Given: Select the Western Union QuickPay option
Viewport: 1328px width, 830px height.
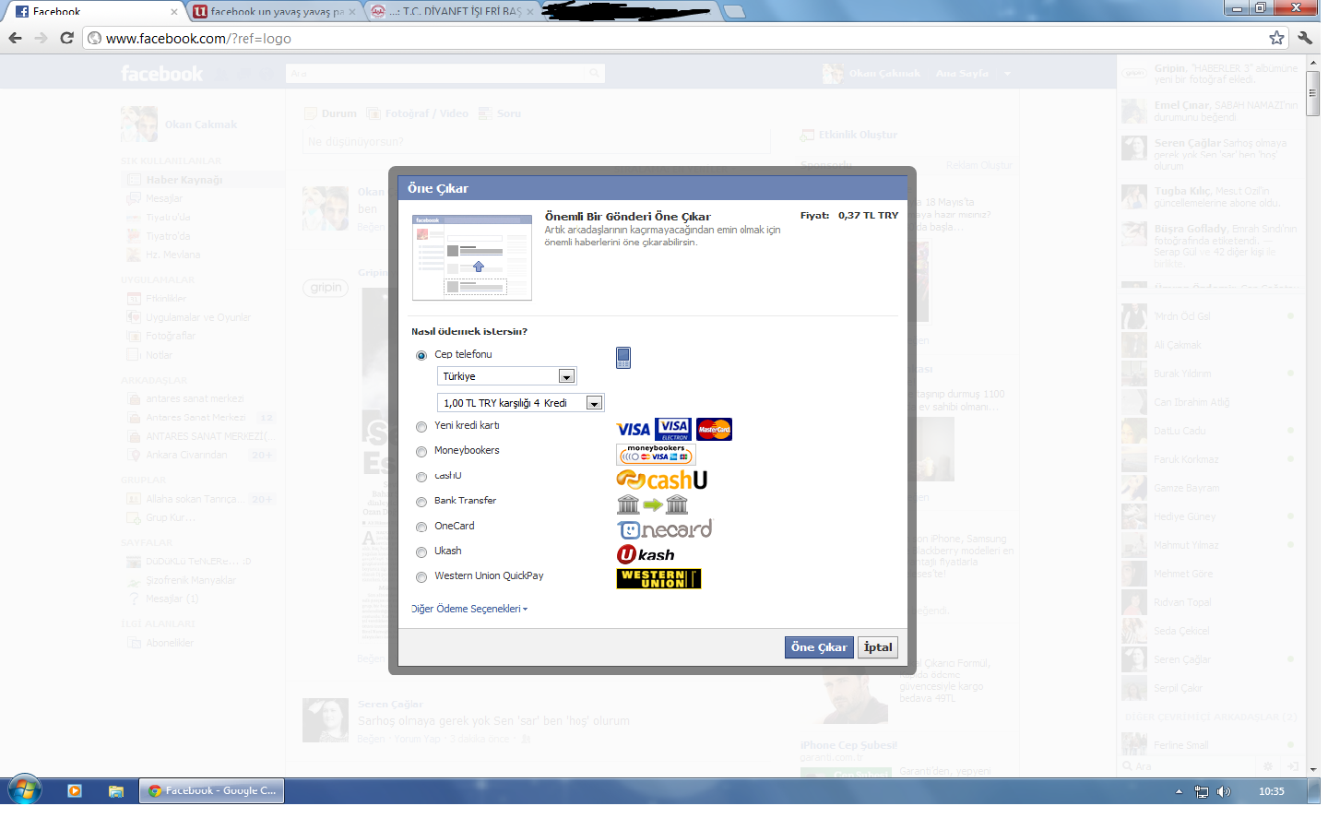Looking at the screenshot, I should (421, 577).
